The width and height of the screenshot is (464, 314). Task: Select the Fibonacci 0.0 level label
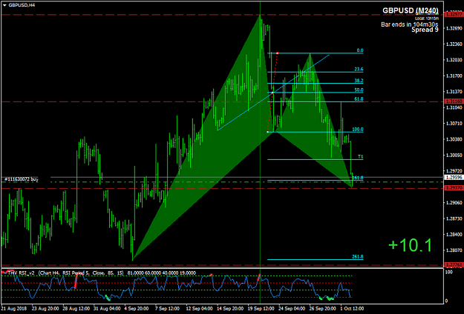(x=360, y=50)
